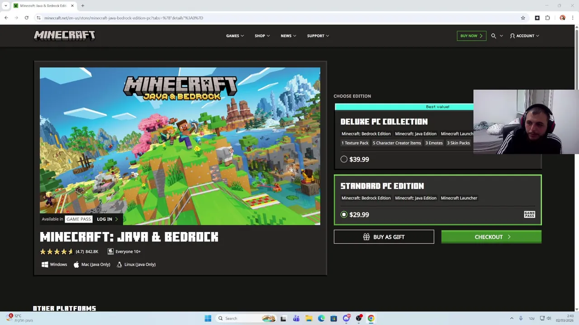
Task: Open taskbar volume control
Action: [x=549, y=318]
